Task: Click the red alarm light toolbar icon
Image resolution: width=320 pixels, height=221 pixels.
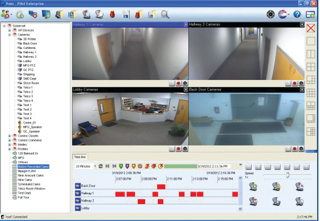Action: click(112, 14)
